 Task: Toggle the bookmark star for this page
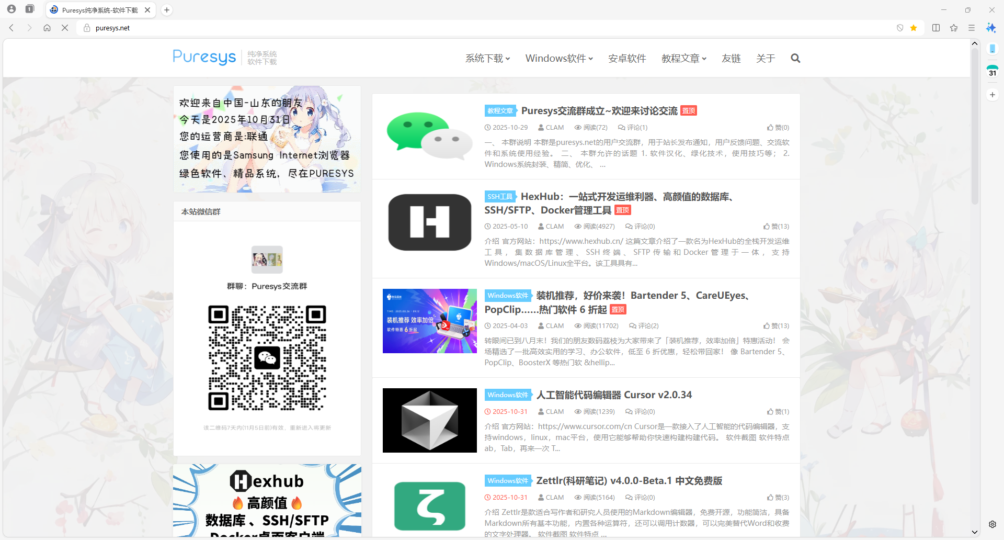click(x=914, y=28)
